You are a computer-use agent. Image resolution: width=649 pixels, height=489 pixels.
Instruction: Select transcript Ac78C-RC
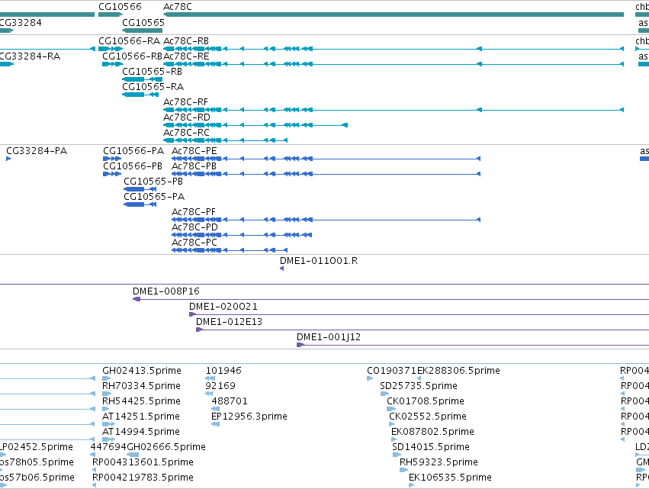[225, 140]
